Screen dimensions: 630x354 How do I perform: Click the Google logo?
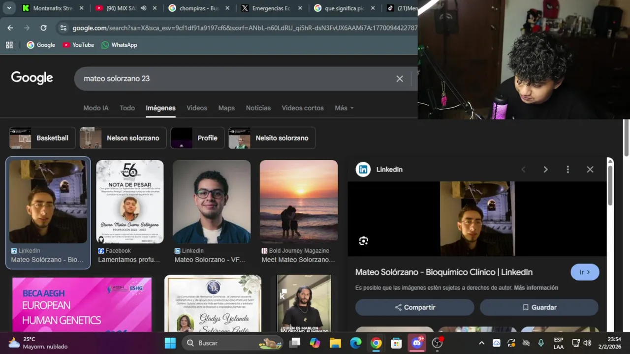tap(32, 78)
